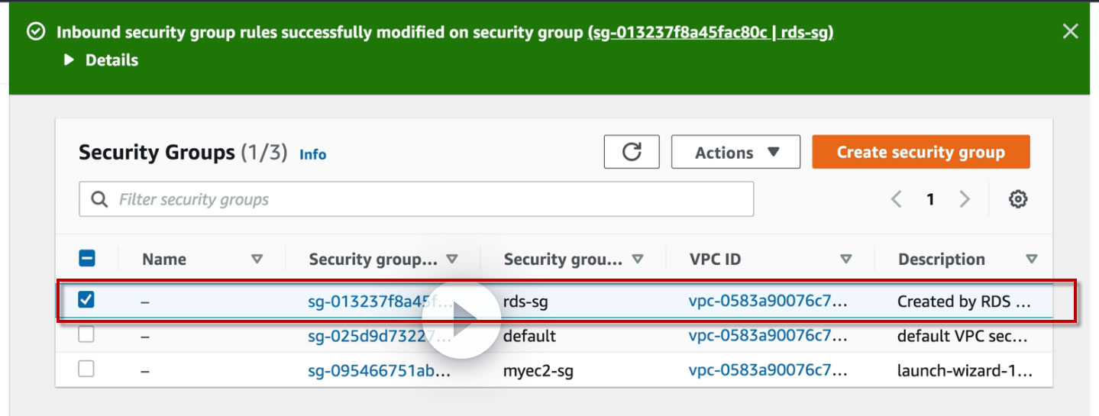
Task: Tick the myec2-sg row checkbox
Action: pyautogui.click(x=87, y=369)
